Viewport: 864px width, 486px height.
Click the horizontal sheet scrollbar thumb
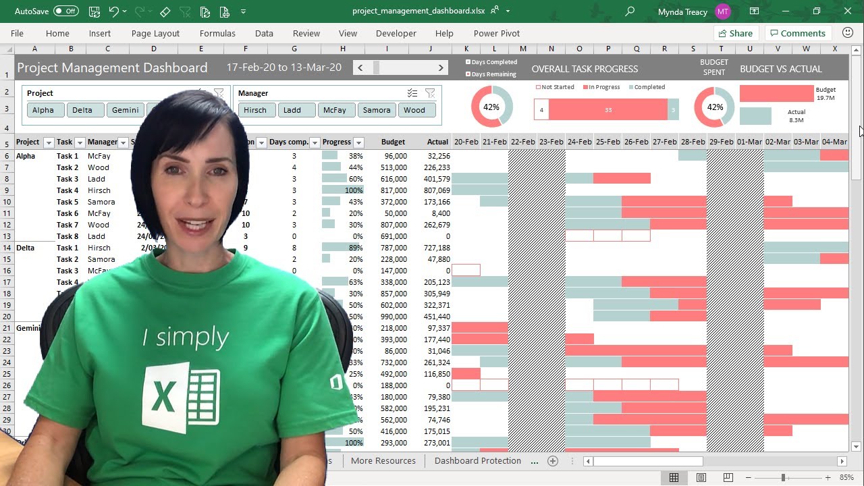point(648,461)
